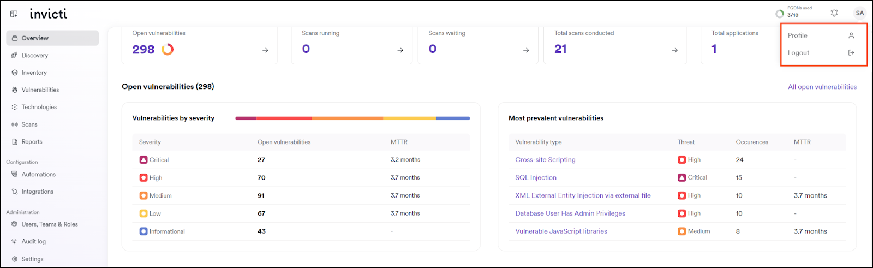The height and width of the screenshot is (268, 873).
Task: Open the Audit log page
Action: 33,241
